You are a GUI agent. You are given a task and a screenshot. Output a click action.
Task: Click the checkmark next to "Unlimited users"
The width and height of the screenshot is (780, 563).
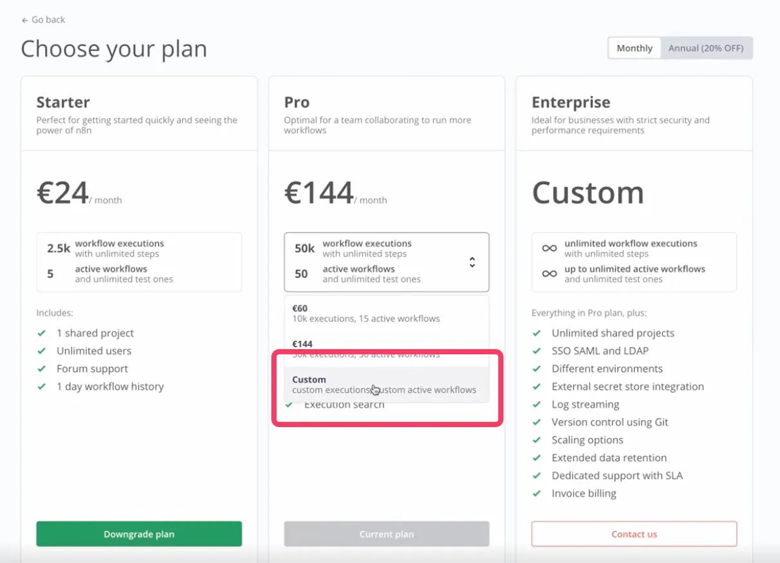tap(43, 350)
